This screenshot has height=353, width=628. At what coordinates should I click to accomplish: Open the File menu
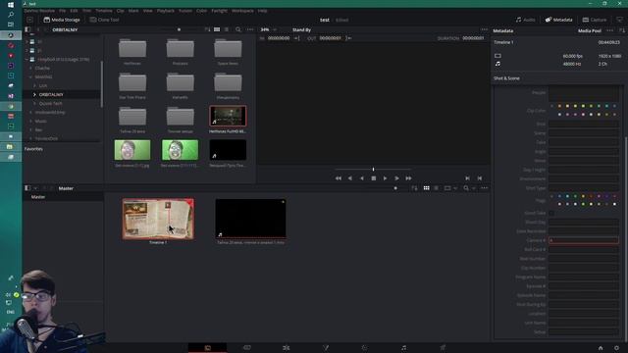(x=63, y=11)
